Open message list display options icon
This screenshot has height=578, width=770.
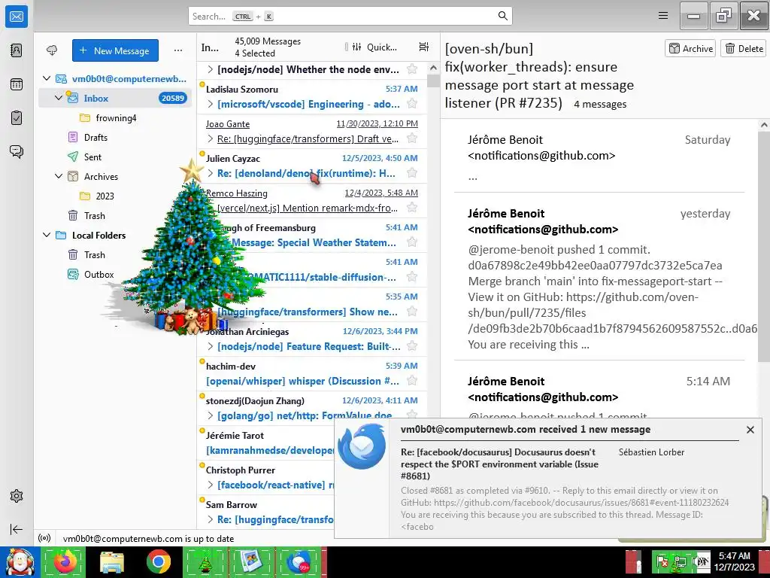pyautogui.click(x=424, y=47)
